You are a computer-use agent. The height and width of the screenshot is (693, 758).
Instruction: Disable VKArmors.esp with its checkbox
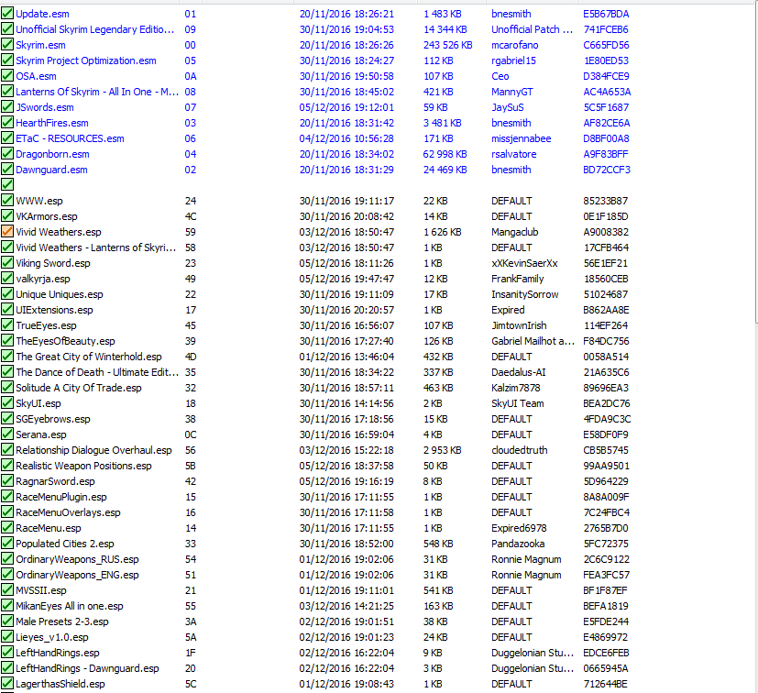coord(7,216)
